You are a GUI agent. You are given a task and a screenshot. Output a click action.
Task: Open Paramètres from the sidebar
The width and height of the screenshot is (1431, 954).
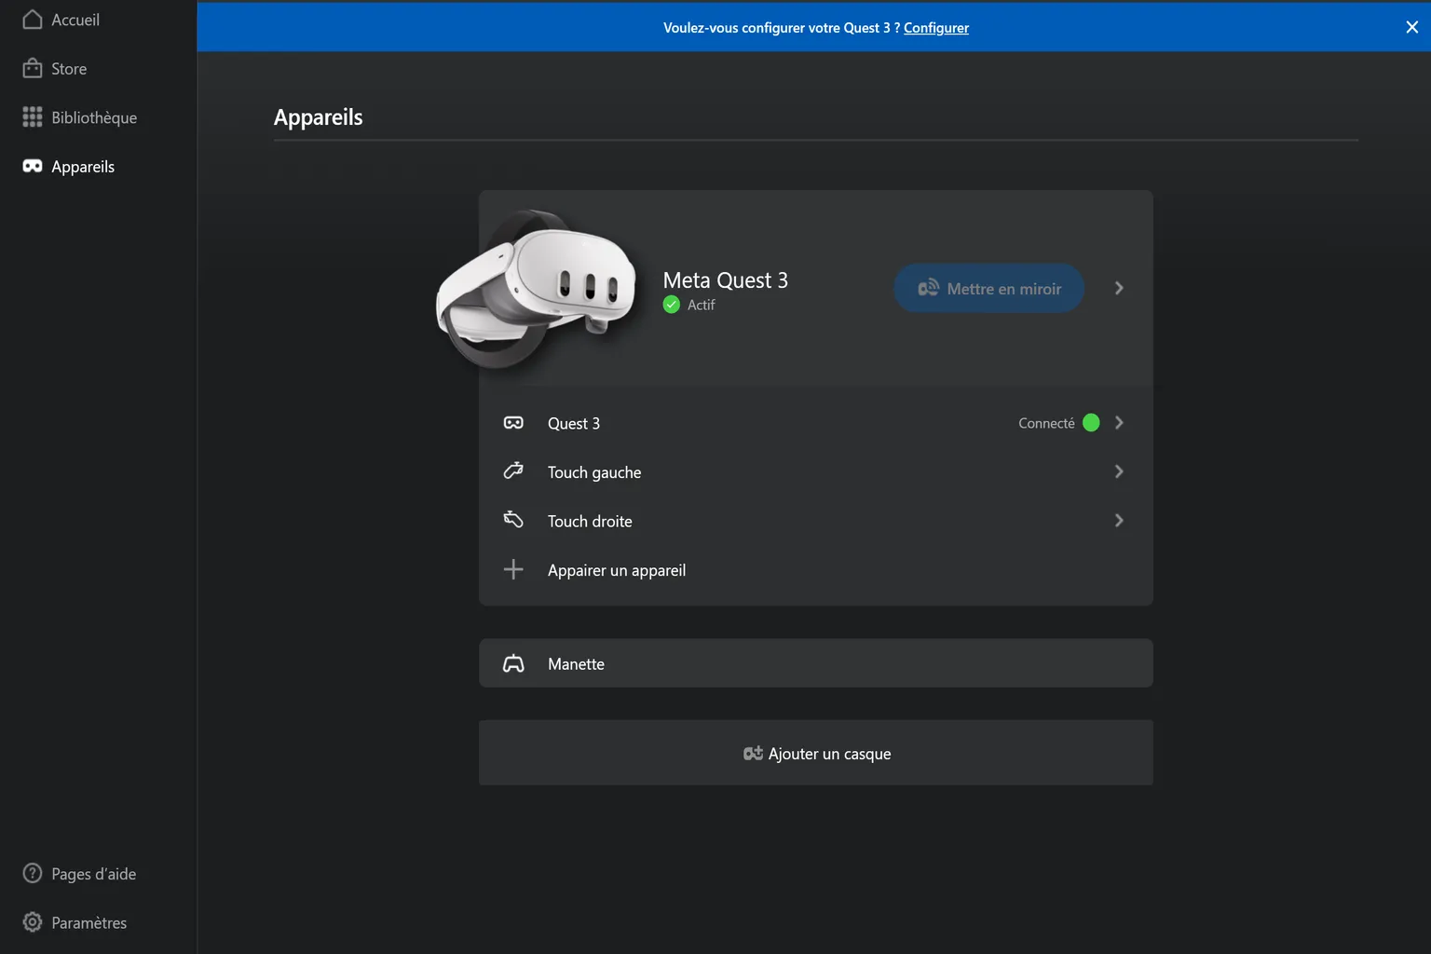(x=89, y=922)
